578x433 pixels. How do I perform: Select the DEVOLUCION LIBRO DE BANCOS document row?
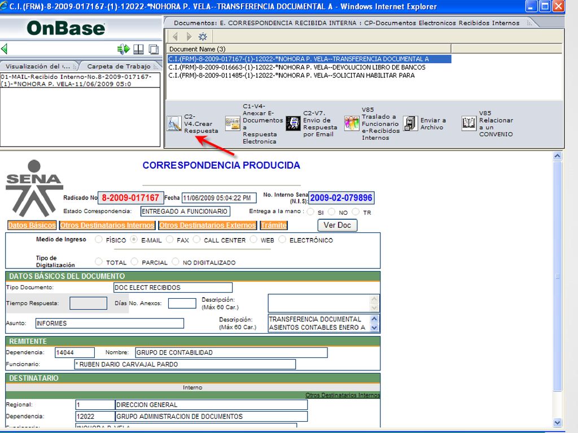(297, 68)
